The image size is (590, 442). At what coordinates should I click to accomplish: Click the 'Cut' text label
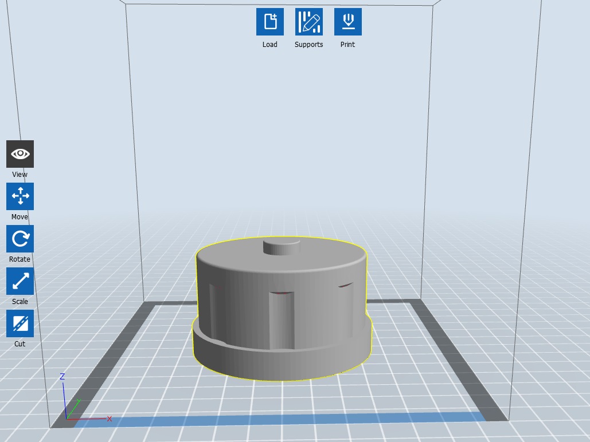pyautogui.click(x=20, y=344)
